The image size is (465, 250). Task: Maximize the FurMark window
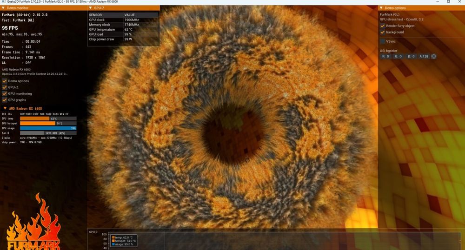click(x=448, y=1)
